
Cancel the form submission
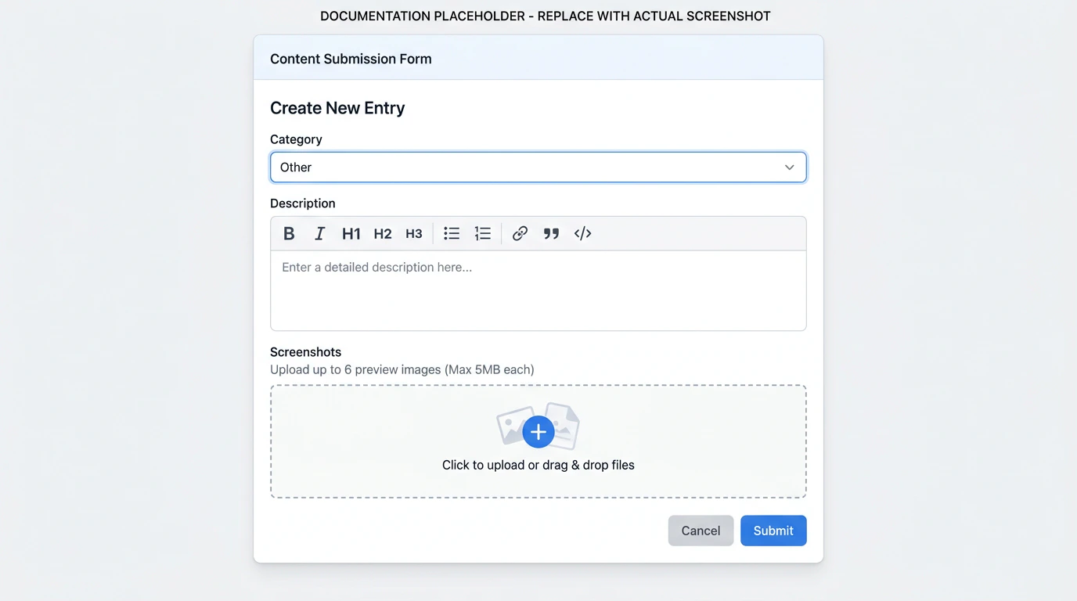pyautogui.click(x=701, y=530)
